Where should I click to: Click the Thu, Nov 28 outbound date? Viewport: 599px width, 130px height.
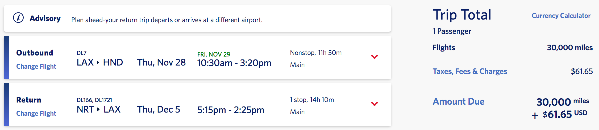pos(161,63)
